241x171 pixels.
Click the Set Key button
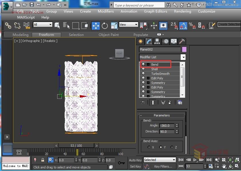pos(135,166)
